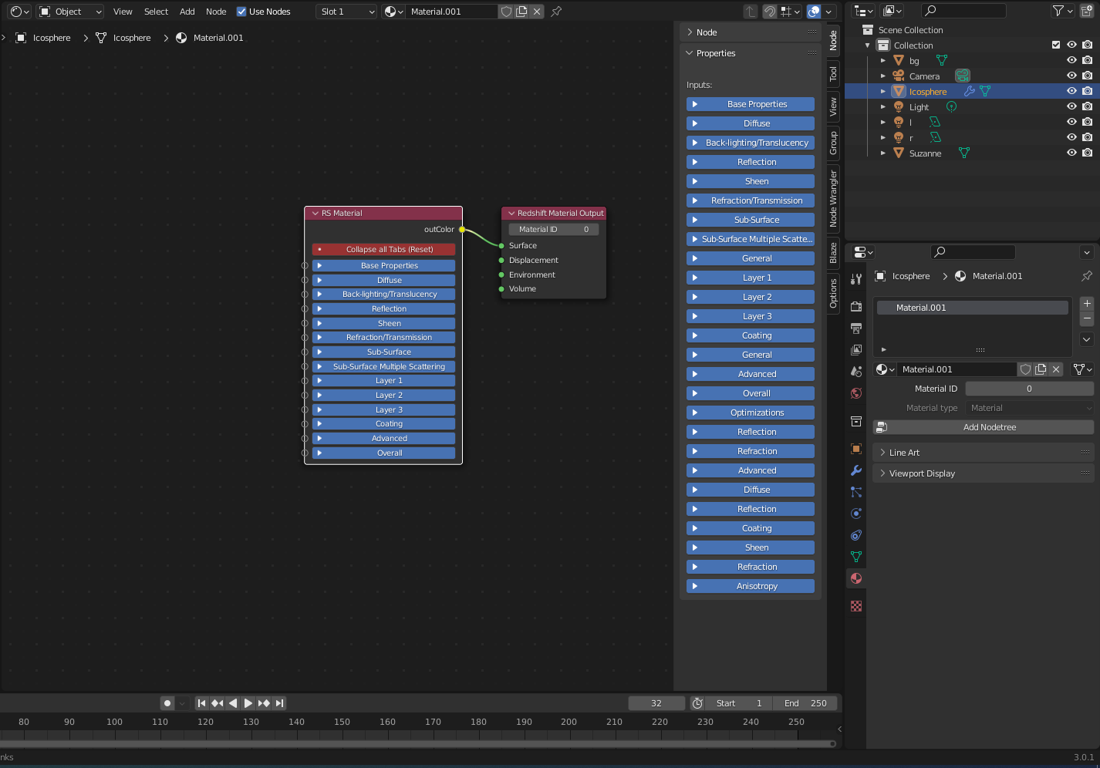Expand the Light object in outliner

[883, 106]
